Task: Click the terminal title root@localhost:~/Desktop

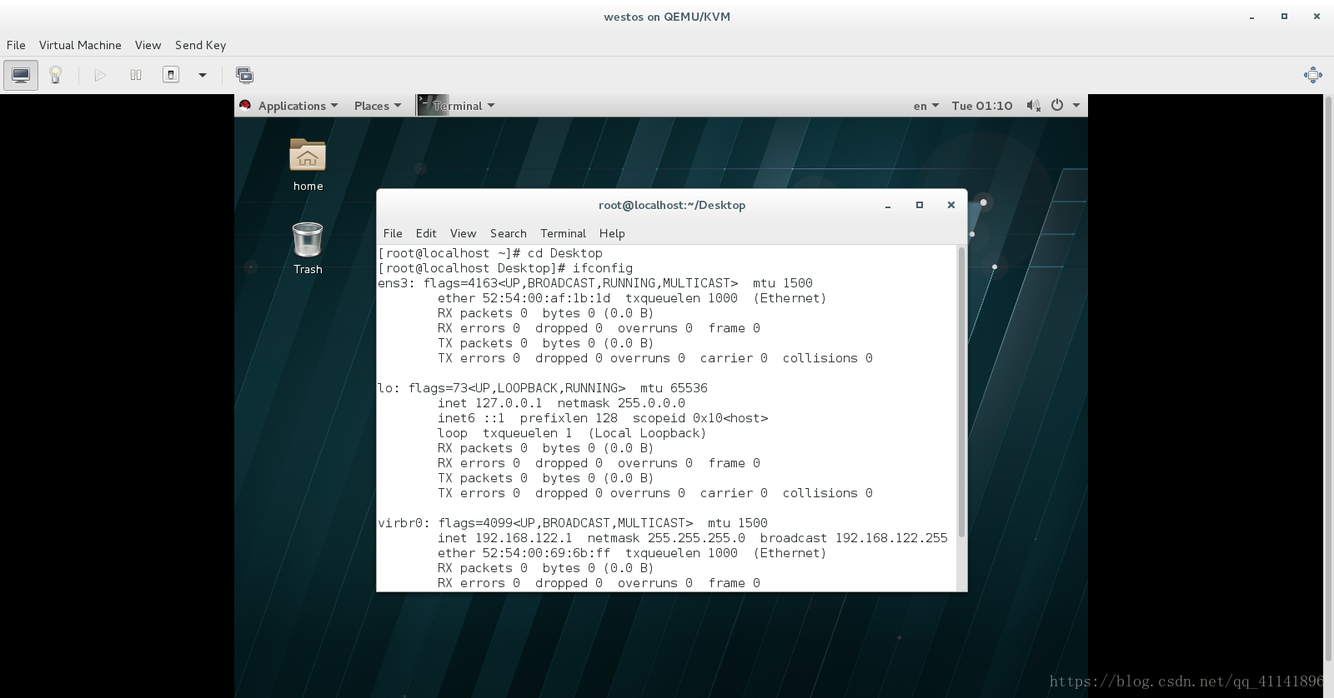Action: pos(672,205)
